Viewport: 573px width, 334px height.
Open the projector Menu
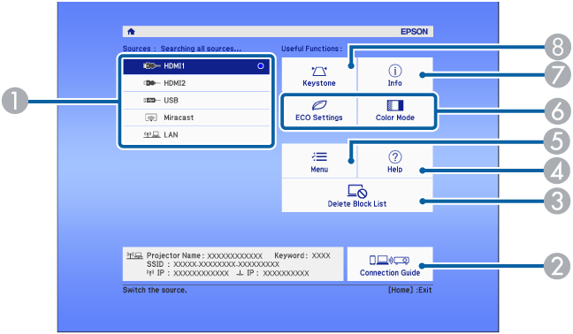tap(319, 161)
